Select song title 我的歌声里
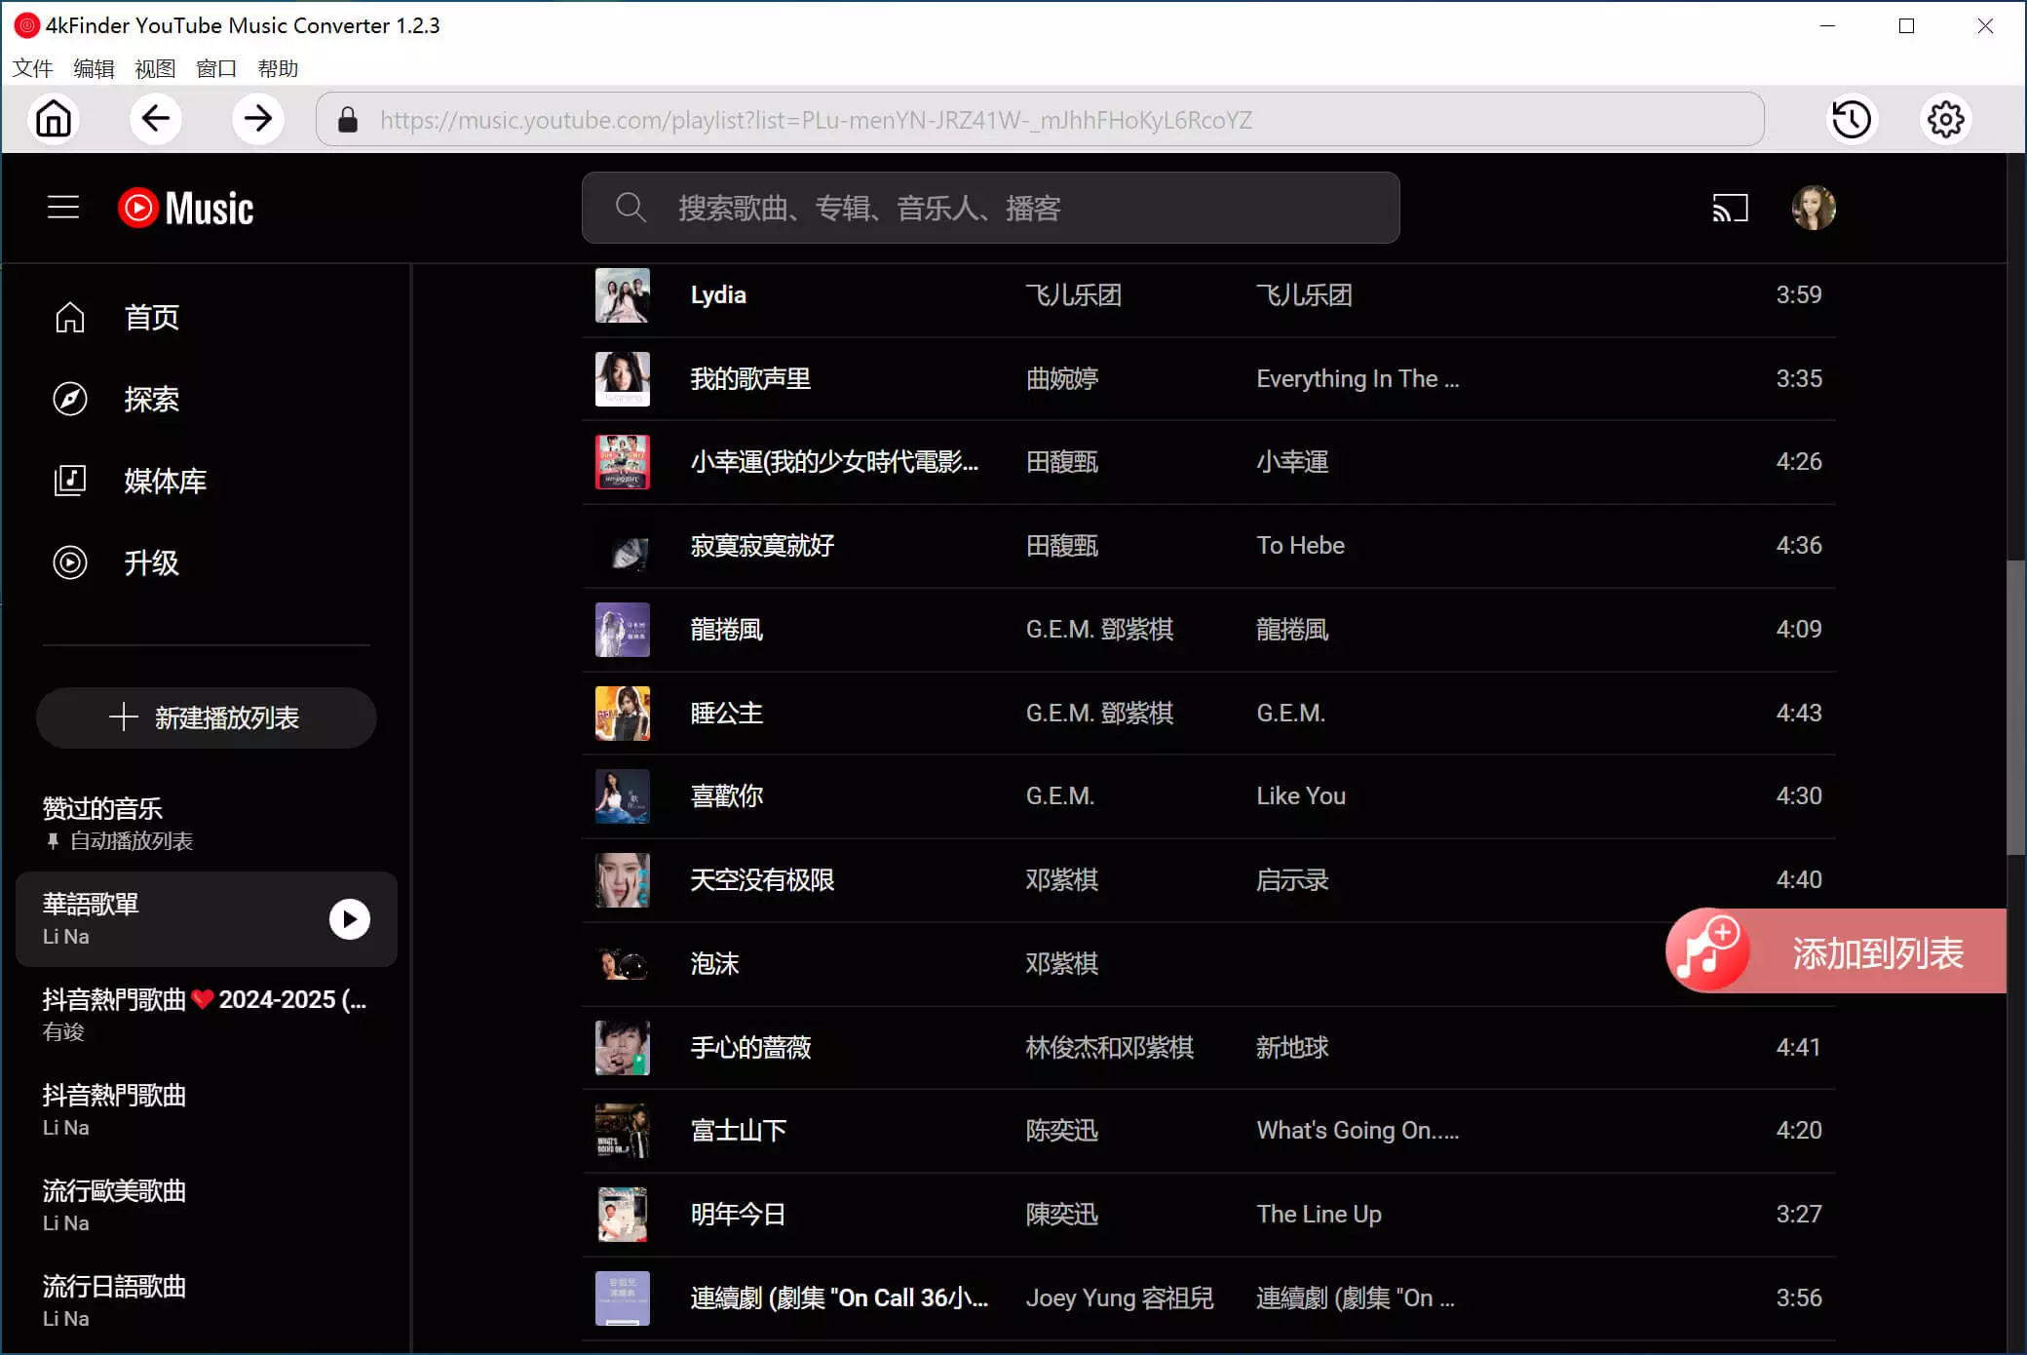The image size is (2027, 1355). (x=750, y=379)
